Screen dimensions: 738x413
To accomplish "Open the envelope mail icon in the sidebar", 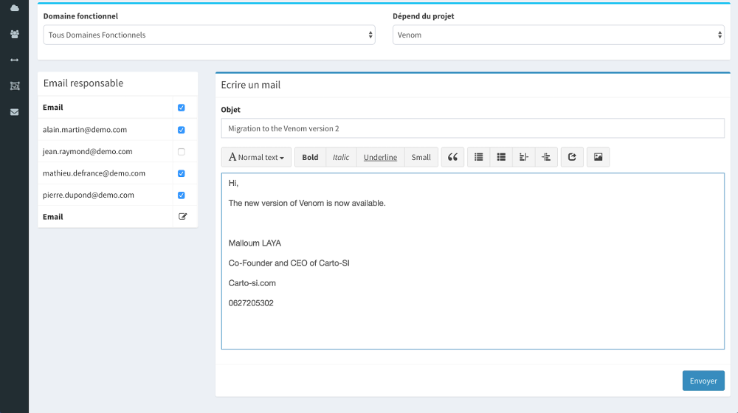I will [14, 112].
